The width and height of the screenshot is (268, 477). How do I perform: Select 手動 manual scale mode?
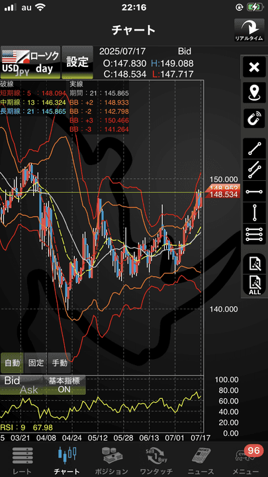tap(60, 362)
